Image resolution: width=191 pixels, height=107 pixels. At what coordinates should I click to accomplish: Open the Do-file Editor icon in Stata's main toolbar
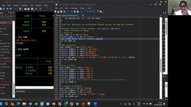[x=20, y=9]
